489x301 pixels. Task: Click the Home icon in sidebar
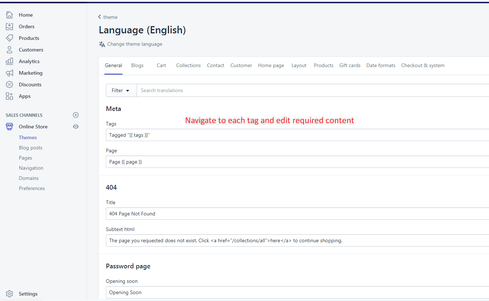point(9,15)
